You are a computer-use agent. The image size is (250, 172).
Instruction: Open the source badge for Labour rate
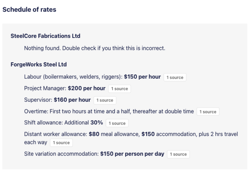point(175,78)
